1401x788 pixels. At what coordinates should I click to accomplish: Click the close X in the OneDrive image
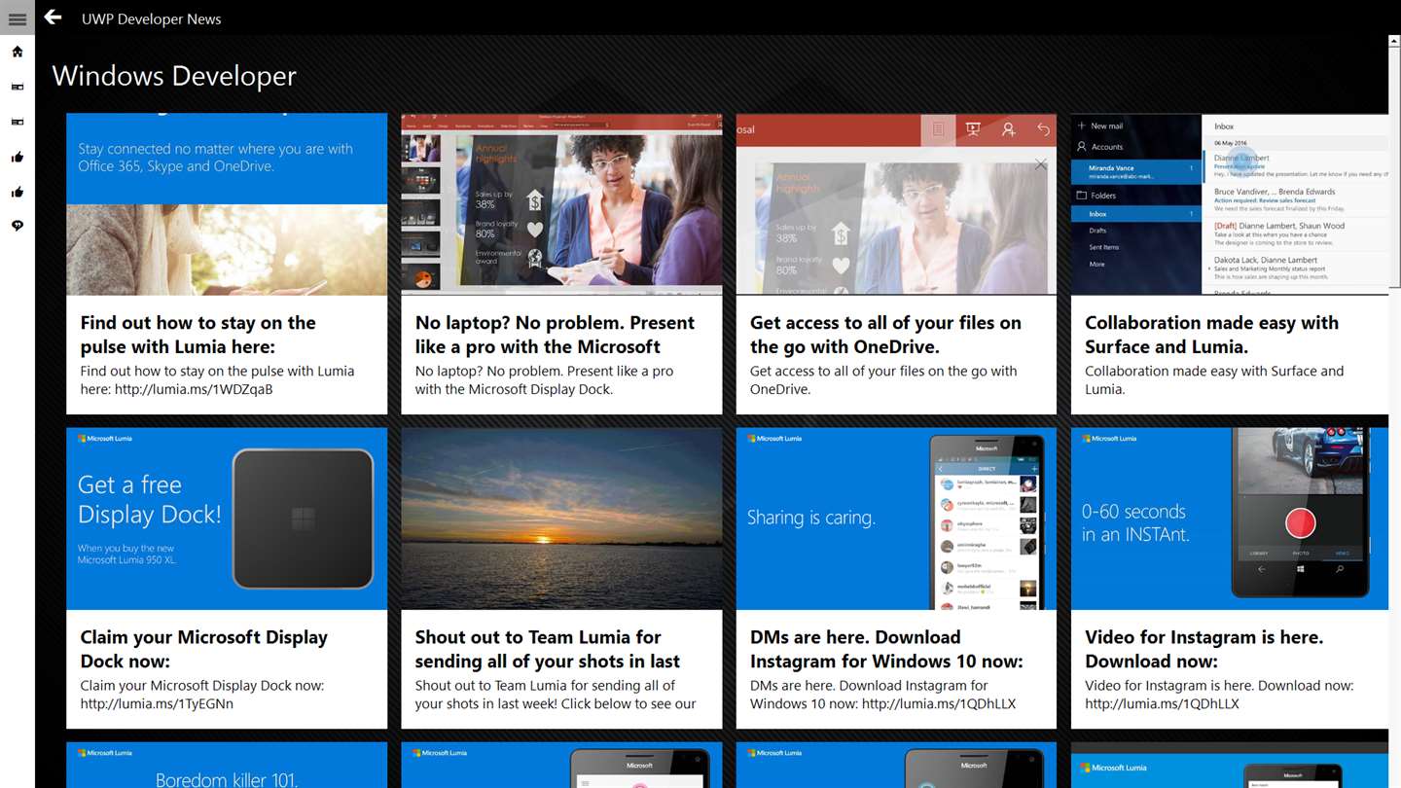pos(1041,164)
